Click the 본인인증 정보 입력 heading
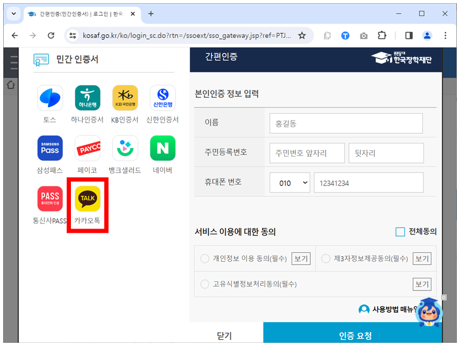Screen dimensions: 460x346 (x=227, y=94)
